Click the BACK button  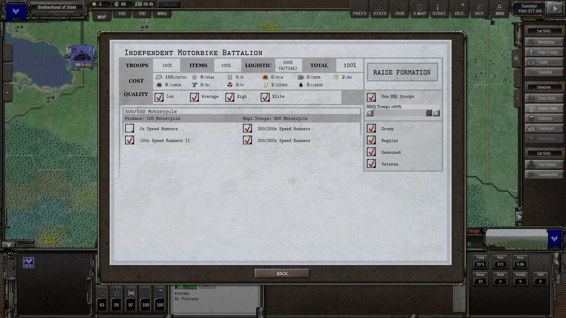(x=282, y=274)
